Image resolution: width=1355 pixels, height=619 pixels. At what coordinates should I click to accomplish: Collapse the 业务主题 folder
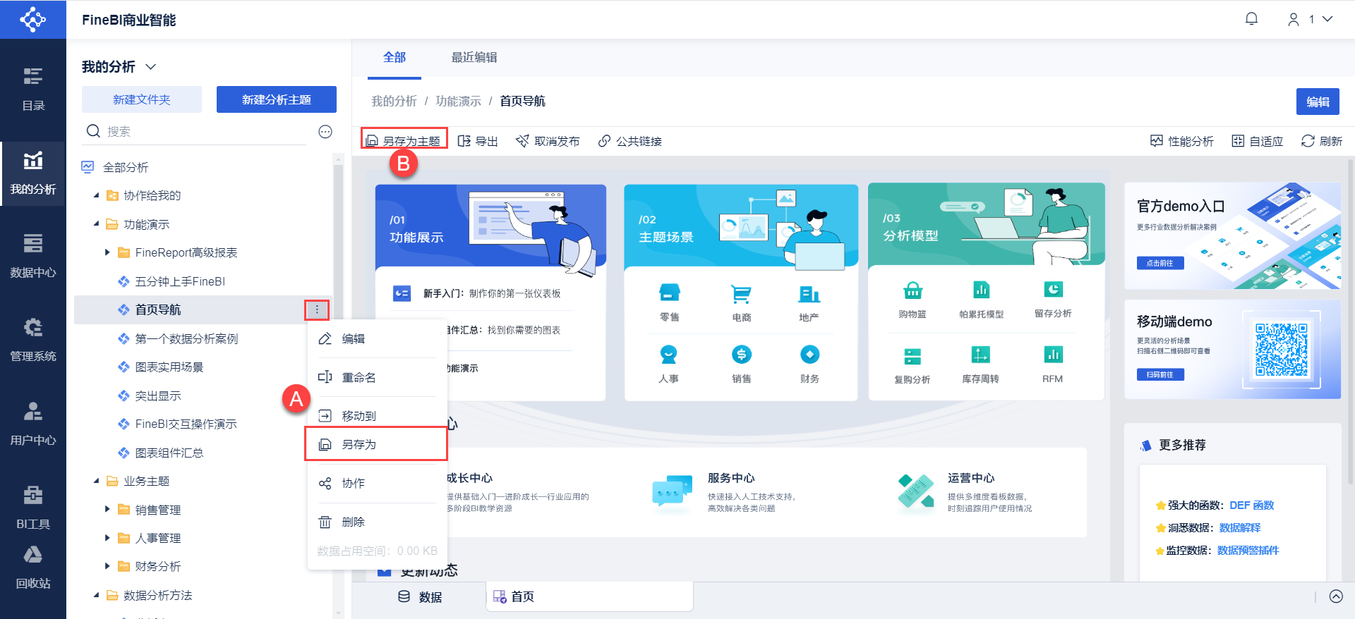click(x=96, y=481)
